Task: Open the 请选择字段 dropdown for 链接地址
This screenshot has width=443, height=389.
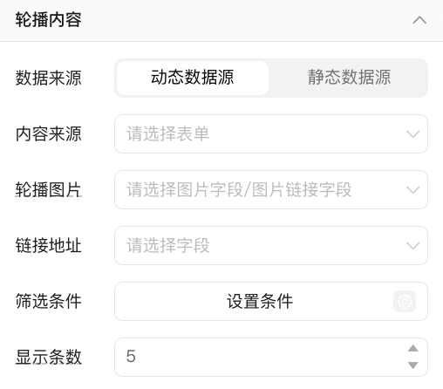Action: (271, 245)
